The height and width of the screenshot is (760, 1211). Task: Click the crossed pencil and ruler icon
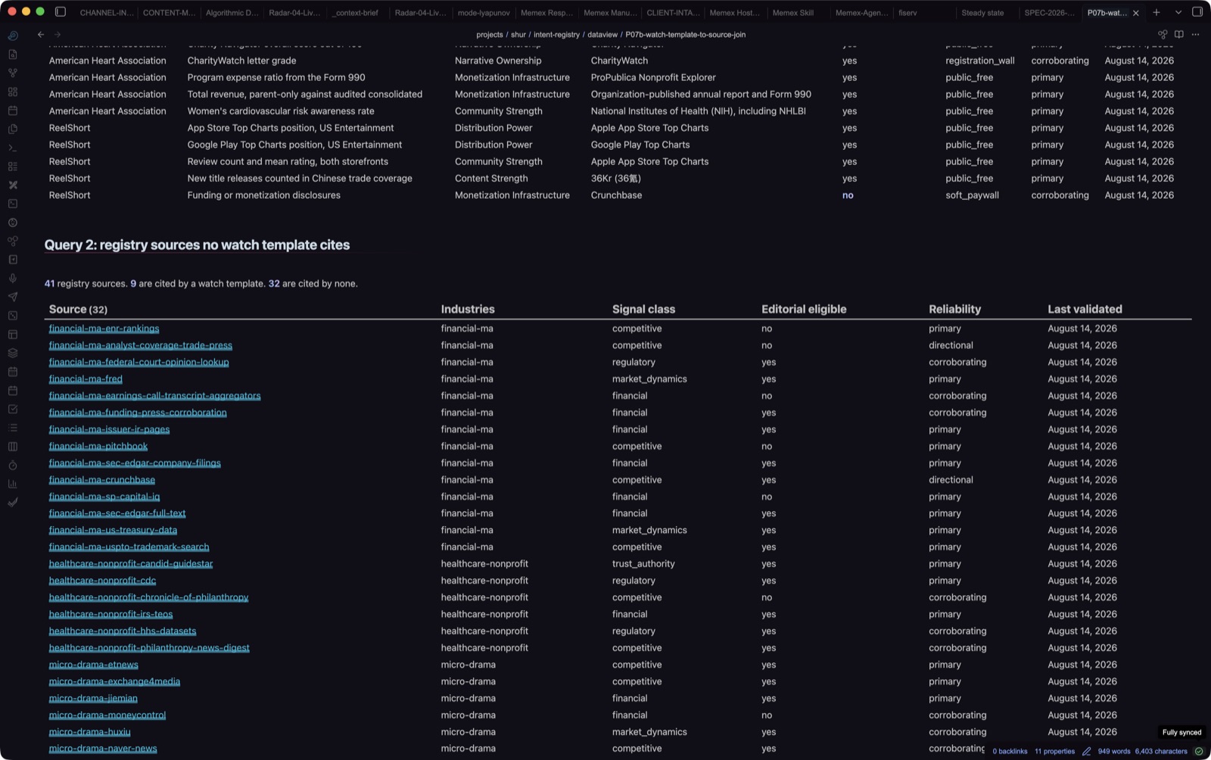coord(13,185)
